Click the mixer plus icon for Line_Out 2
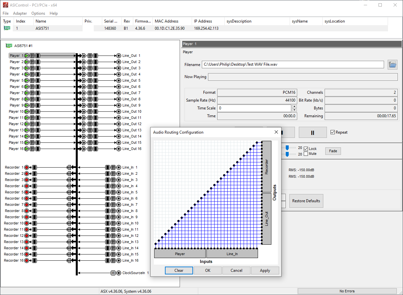Image resolution: width=403 pixels, height=295 pixels. coord(84,62)
